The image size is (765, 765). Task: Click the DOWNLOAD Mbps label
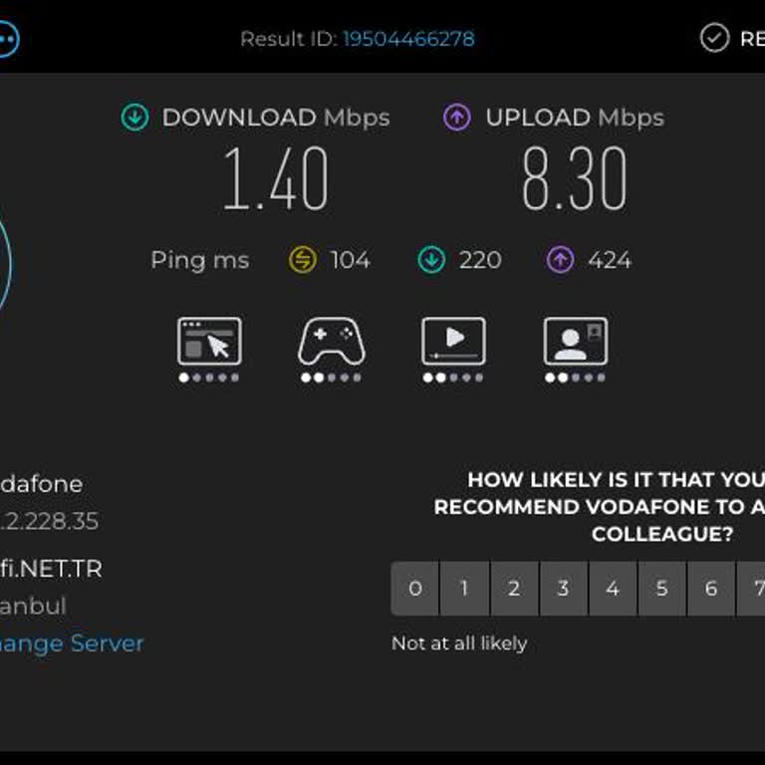(x=276, y=119)
